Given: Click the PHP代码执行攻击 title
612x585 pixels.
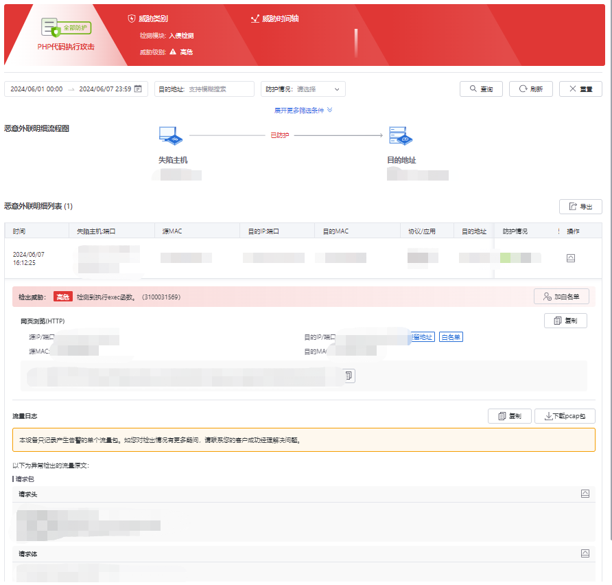Looking at the screenshot, I should 66,47.
